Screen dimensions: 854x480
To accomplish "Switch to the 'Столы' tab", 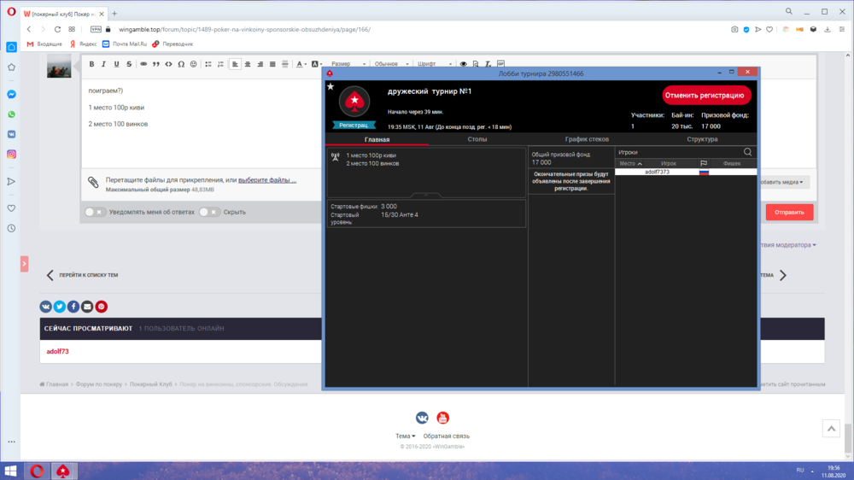I will [477, 138].
